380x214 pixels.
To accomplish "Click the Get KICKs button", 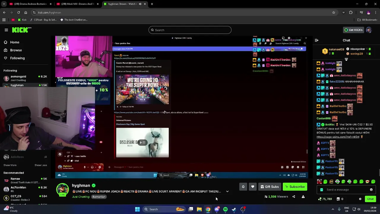I will [x=353, y=30].
